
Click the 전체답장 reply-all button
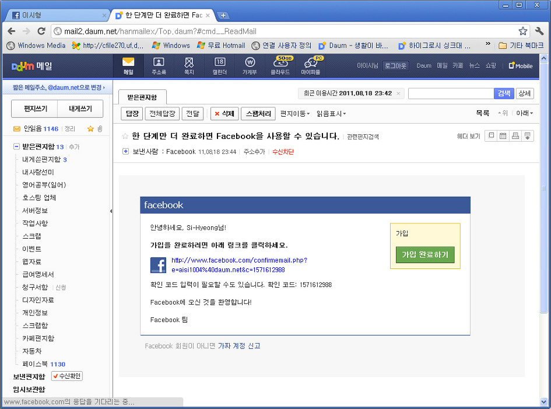pos(162,114)
